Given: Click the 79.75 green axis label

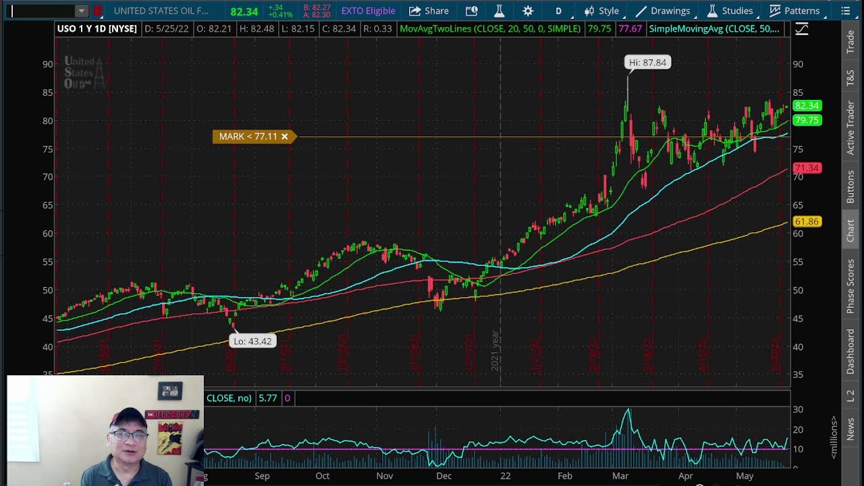Looking at the screenshot, I should point(807,120).
